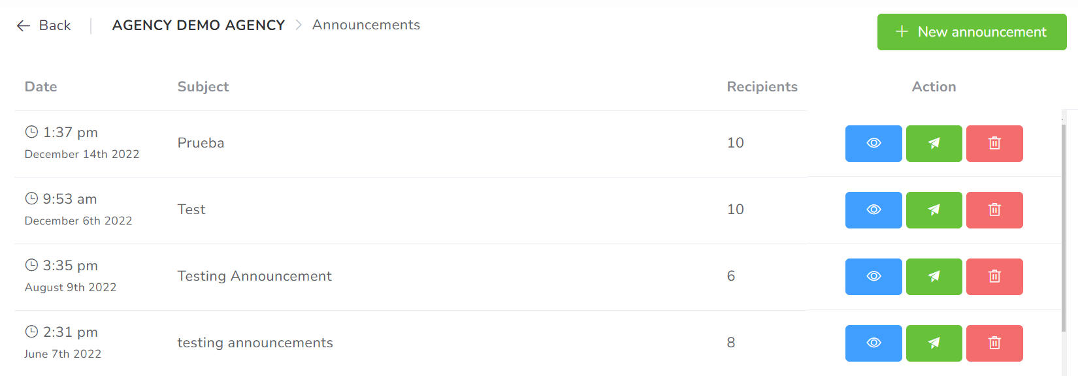This screenshot has width=1078, height=376.
Task: Send the Testing Announcement entry
Action: (x=934, y=277)
